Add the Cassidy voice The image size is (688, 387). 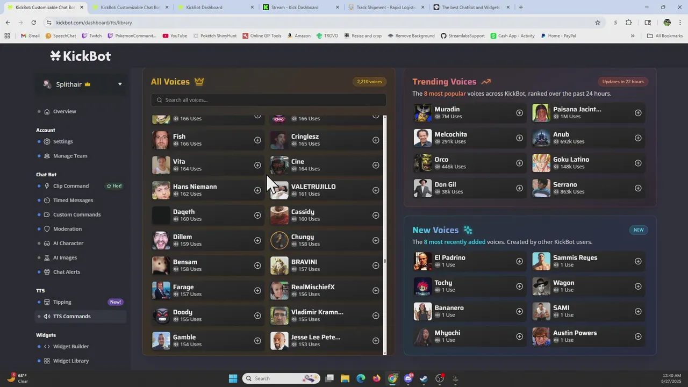[376, 215]
